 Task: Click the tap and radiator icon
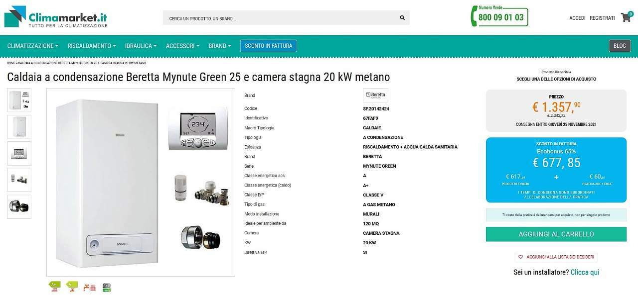point(89,287)
